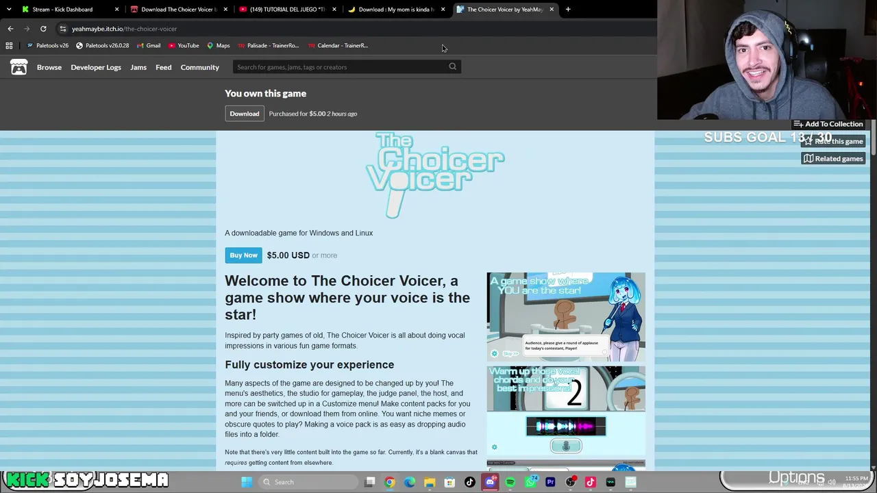Image resolution: width=877 pixels, height=493 pixels.
Task: Close The Choicer Voicer by YeahMaybe tab
Action: pos(552,10)
